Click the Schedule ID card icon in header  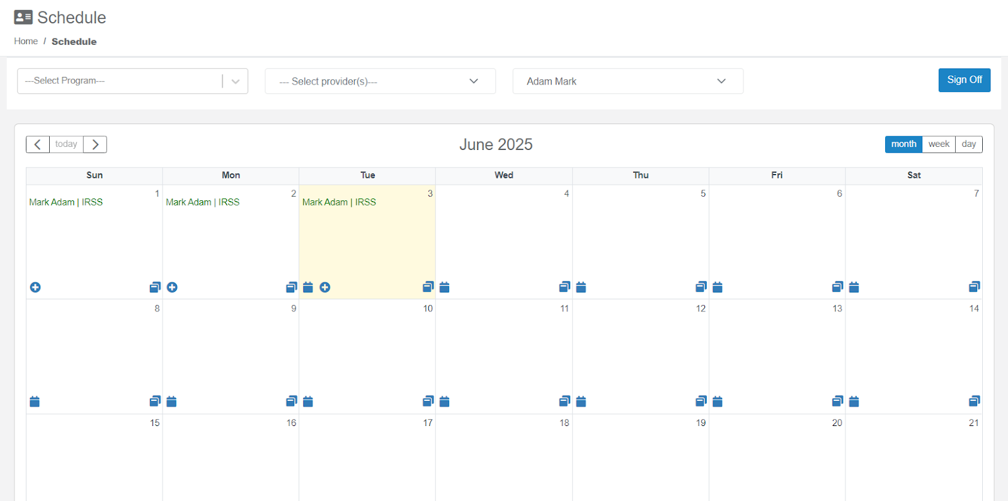[23, 17]
